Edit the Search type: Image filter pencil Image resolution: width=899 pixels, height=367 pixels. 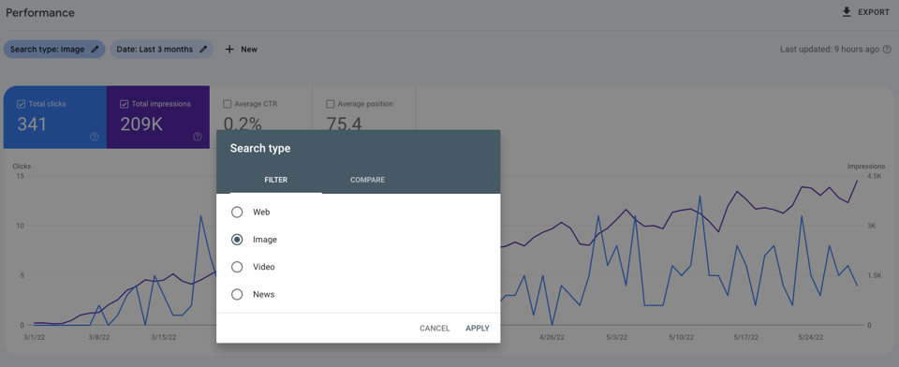96,50
